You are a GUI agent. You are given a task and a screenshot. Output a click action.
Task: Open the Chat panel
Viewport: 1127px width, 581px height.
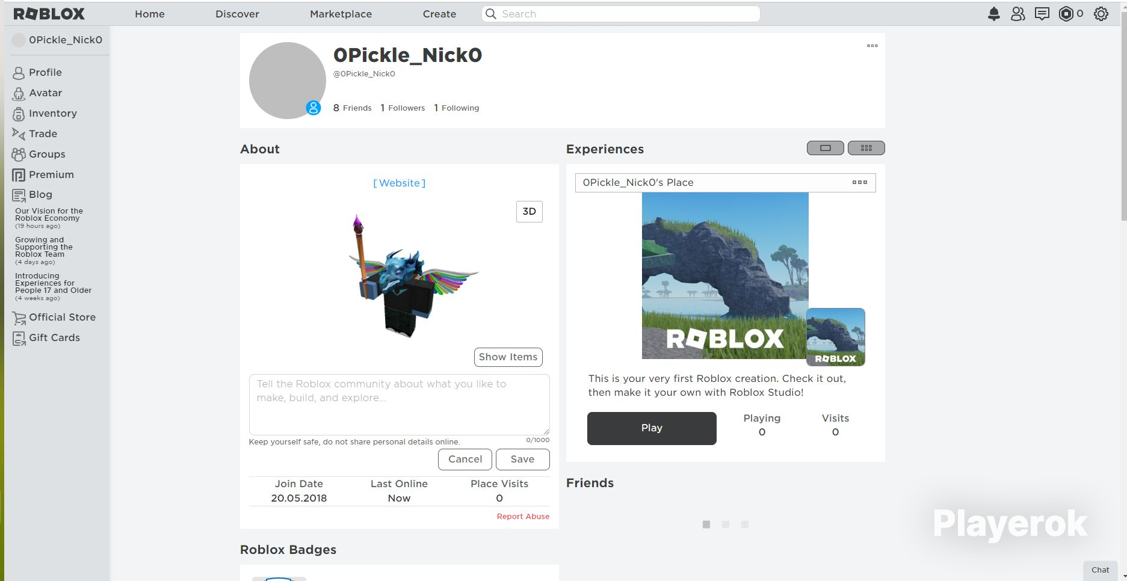[1101, 570]
